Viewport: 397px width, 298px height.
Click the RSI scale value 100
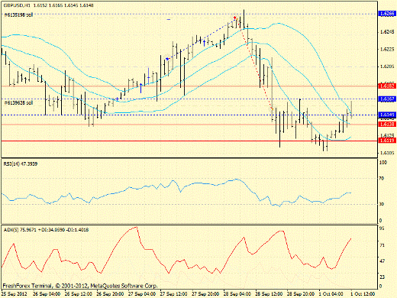[x=382, y=163]
